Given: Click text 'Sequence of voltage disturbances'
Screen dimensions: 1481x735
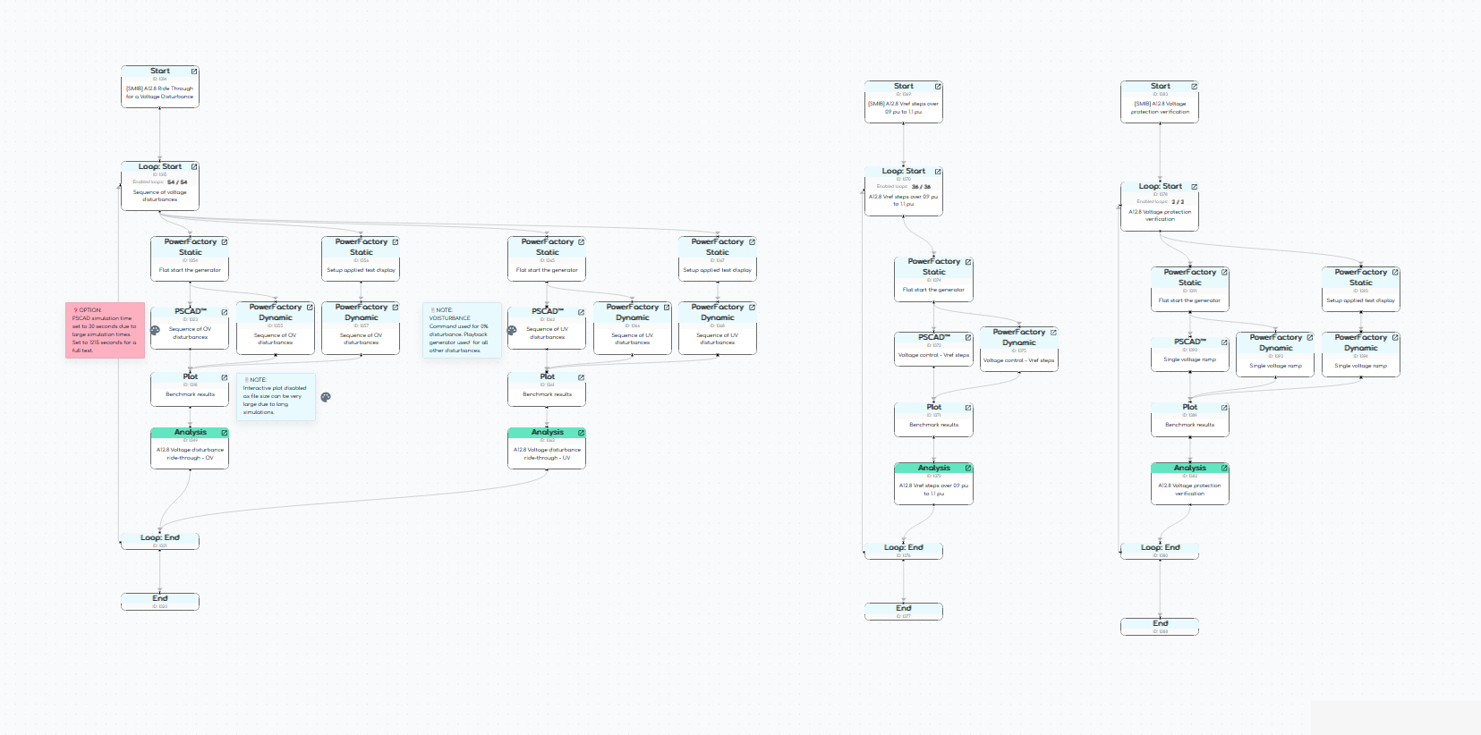Looking at the screenshot, I should point(160,196).
